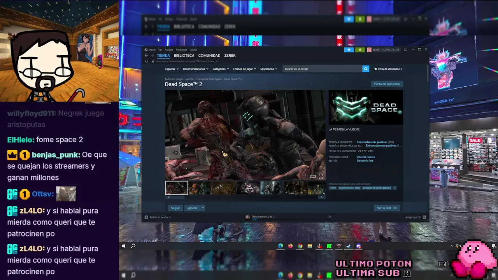The image size is (498, 280).
Task: Click the store search magnifier button
Action: click(366, 69)
